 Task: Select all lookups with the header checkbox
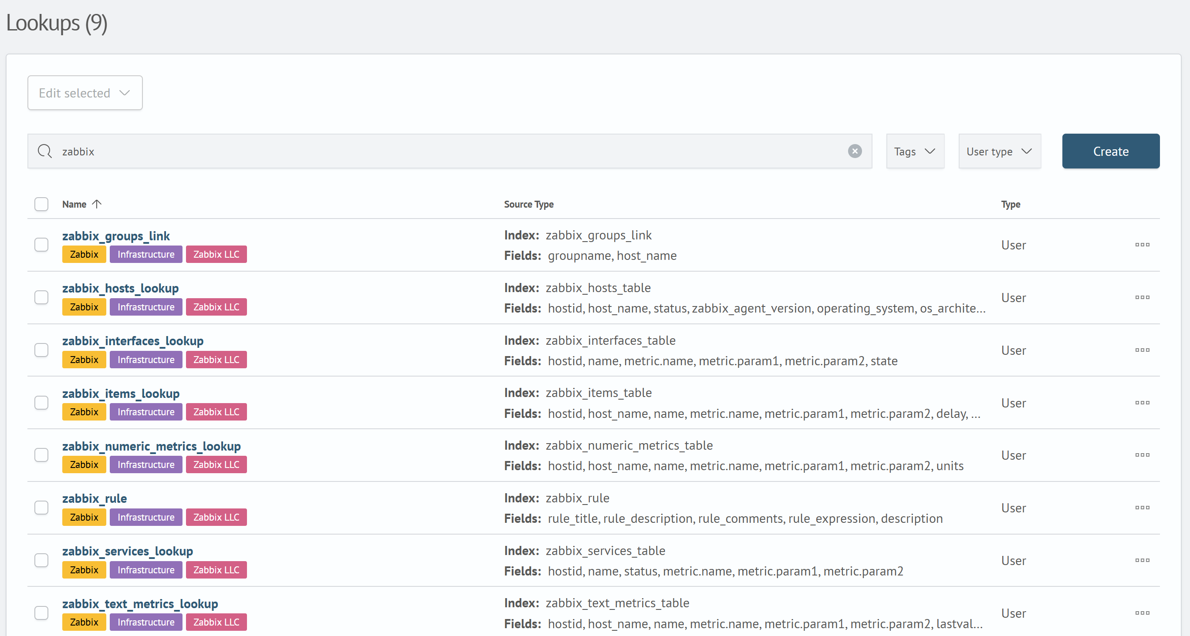pyautogui.click(x=41, y=204)
